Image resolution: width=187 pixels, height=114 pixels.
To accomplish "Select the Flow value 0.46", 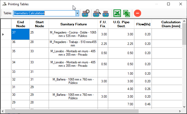I will [143, 104].
